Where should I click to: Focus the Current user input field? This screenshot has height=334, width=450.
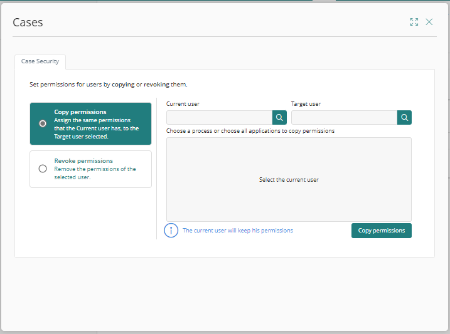[x=219, y=117]
